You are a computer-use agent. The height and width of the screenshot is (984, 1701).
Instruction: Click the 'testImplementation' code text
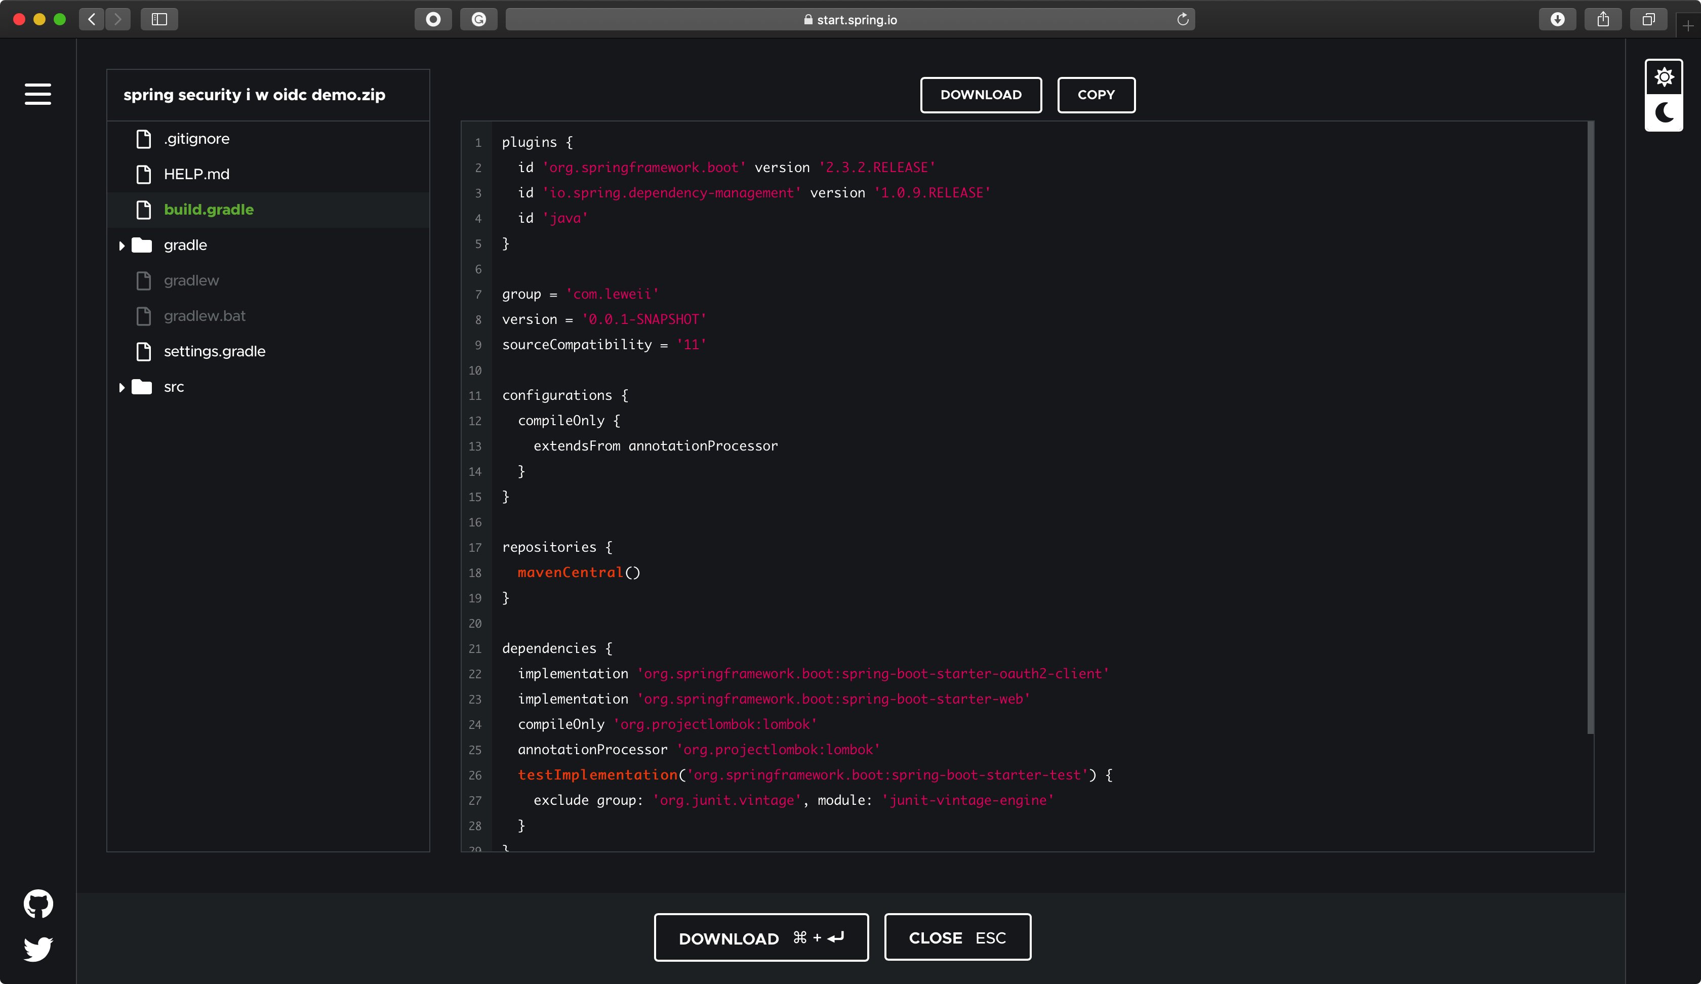[x=597, y=775]
